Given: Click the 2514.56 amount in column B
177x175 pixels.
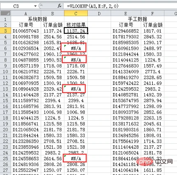Looking at the screenshot, I should (53, 37).
